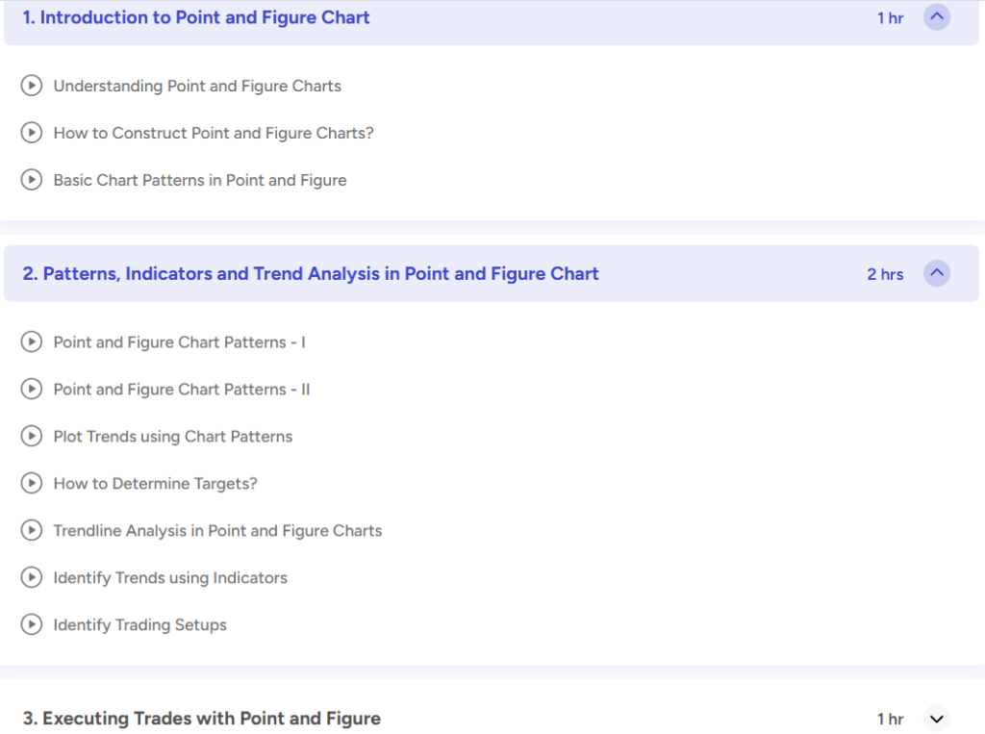Click play icon beside Basic Chart Patterns lesson
The height and width of the screenshot is (734, 985).
pos(32,180)
